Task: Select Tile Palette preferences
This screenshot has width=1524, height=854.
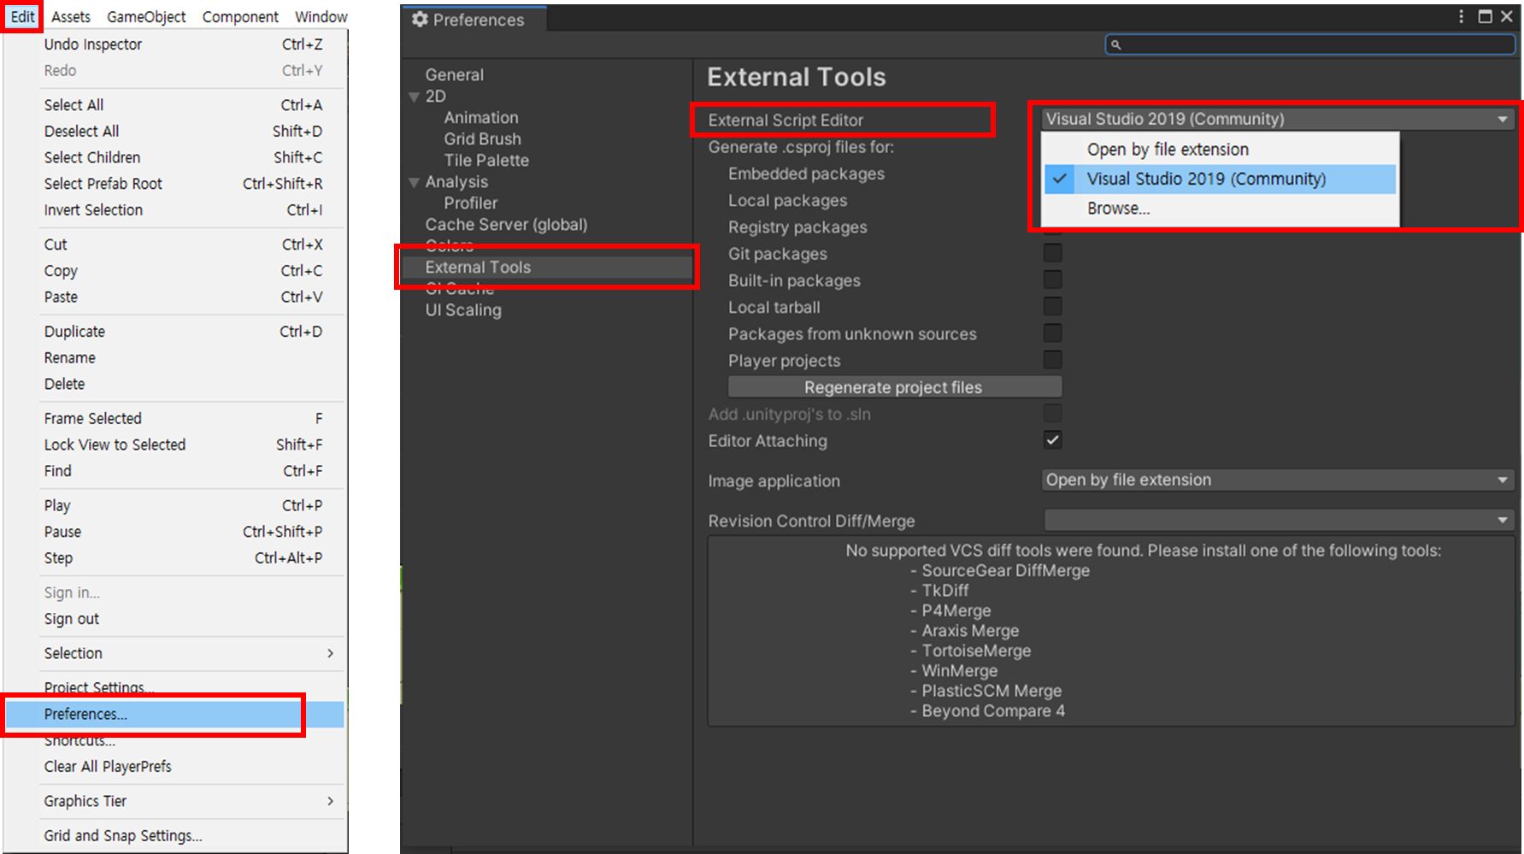Action: click(x=486, y=161)
